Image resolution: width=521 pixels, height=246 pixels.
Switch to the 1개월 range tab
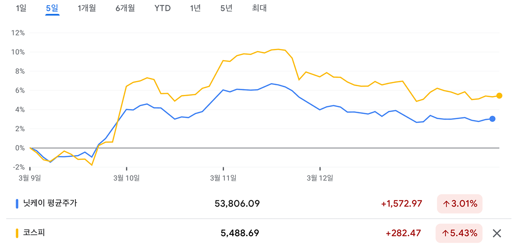click(x=87, y=8)
